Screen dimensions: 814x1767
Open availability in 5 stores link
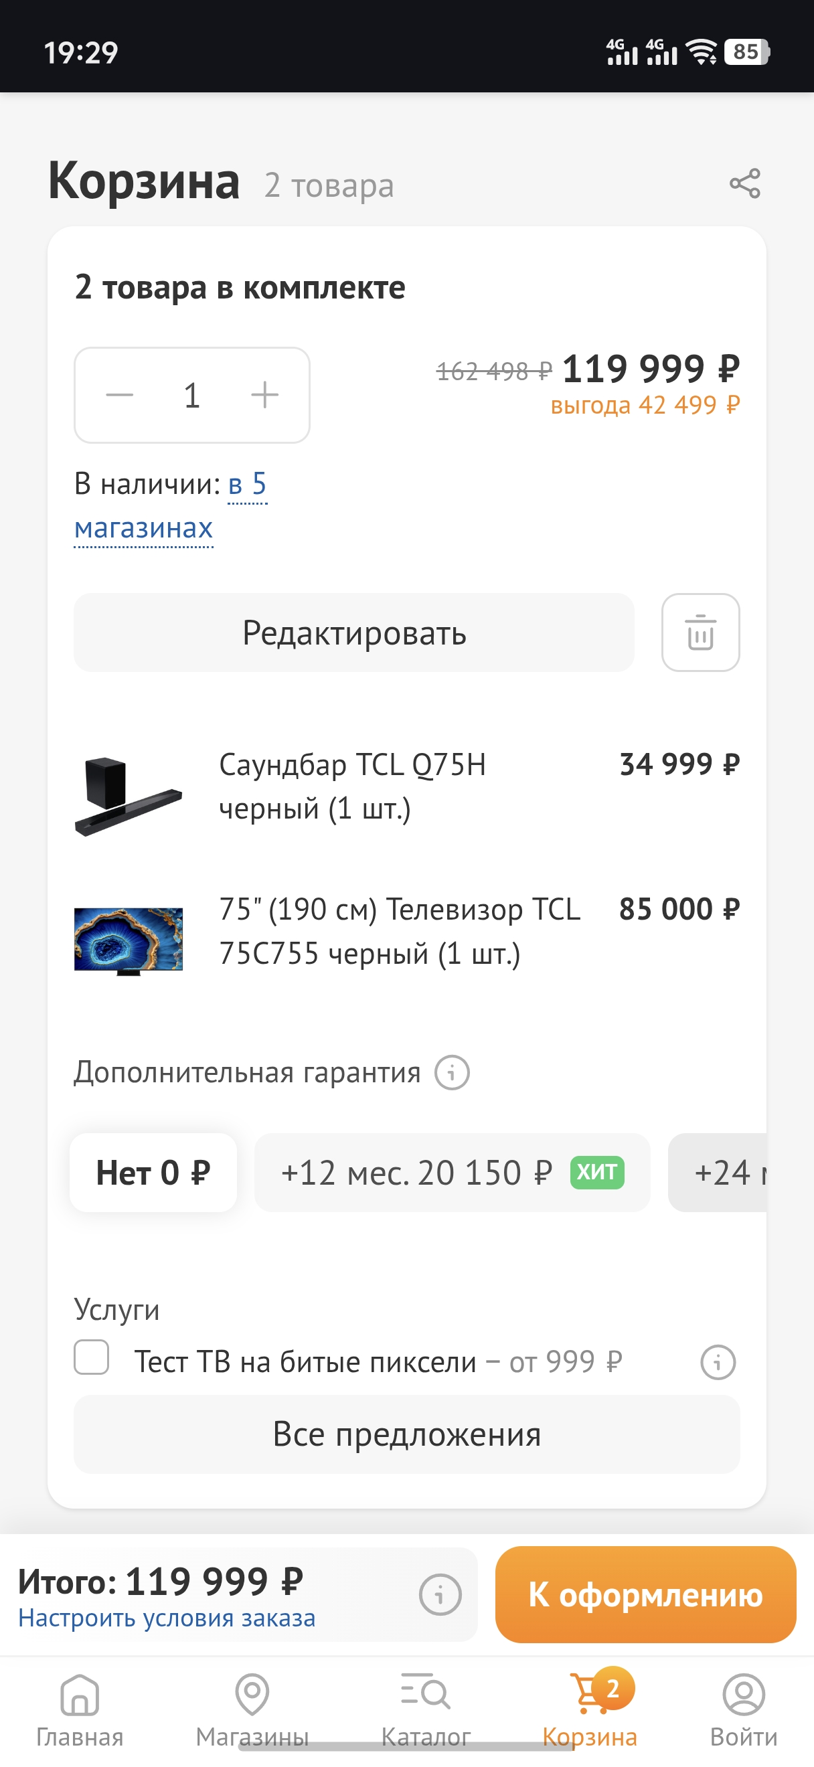tap(246, 486)
